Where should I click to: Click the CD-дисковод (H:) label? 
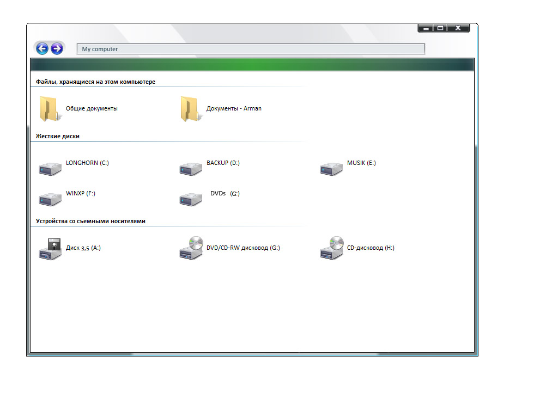[371, 248]
